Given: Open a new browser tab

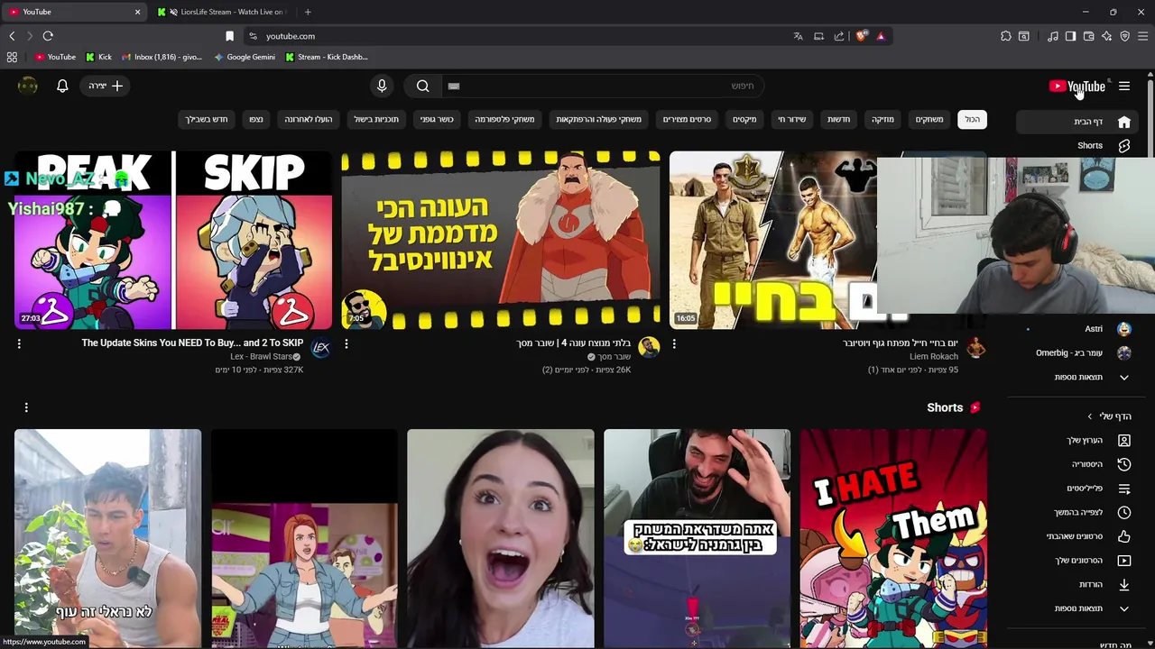Looking at the screenshot, I should point(308,12).
